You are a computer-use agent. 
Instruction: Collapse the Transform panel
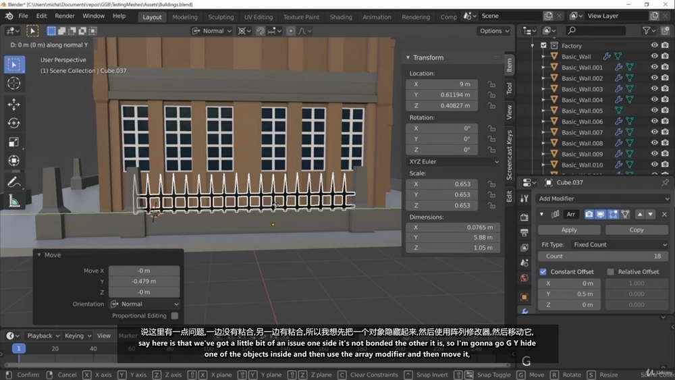408,57
